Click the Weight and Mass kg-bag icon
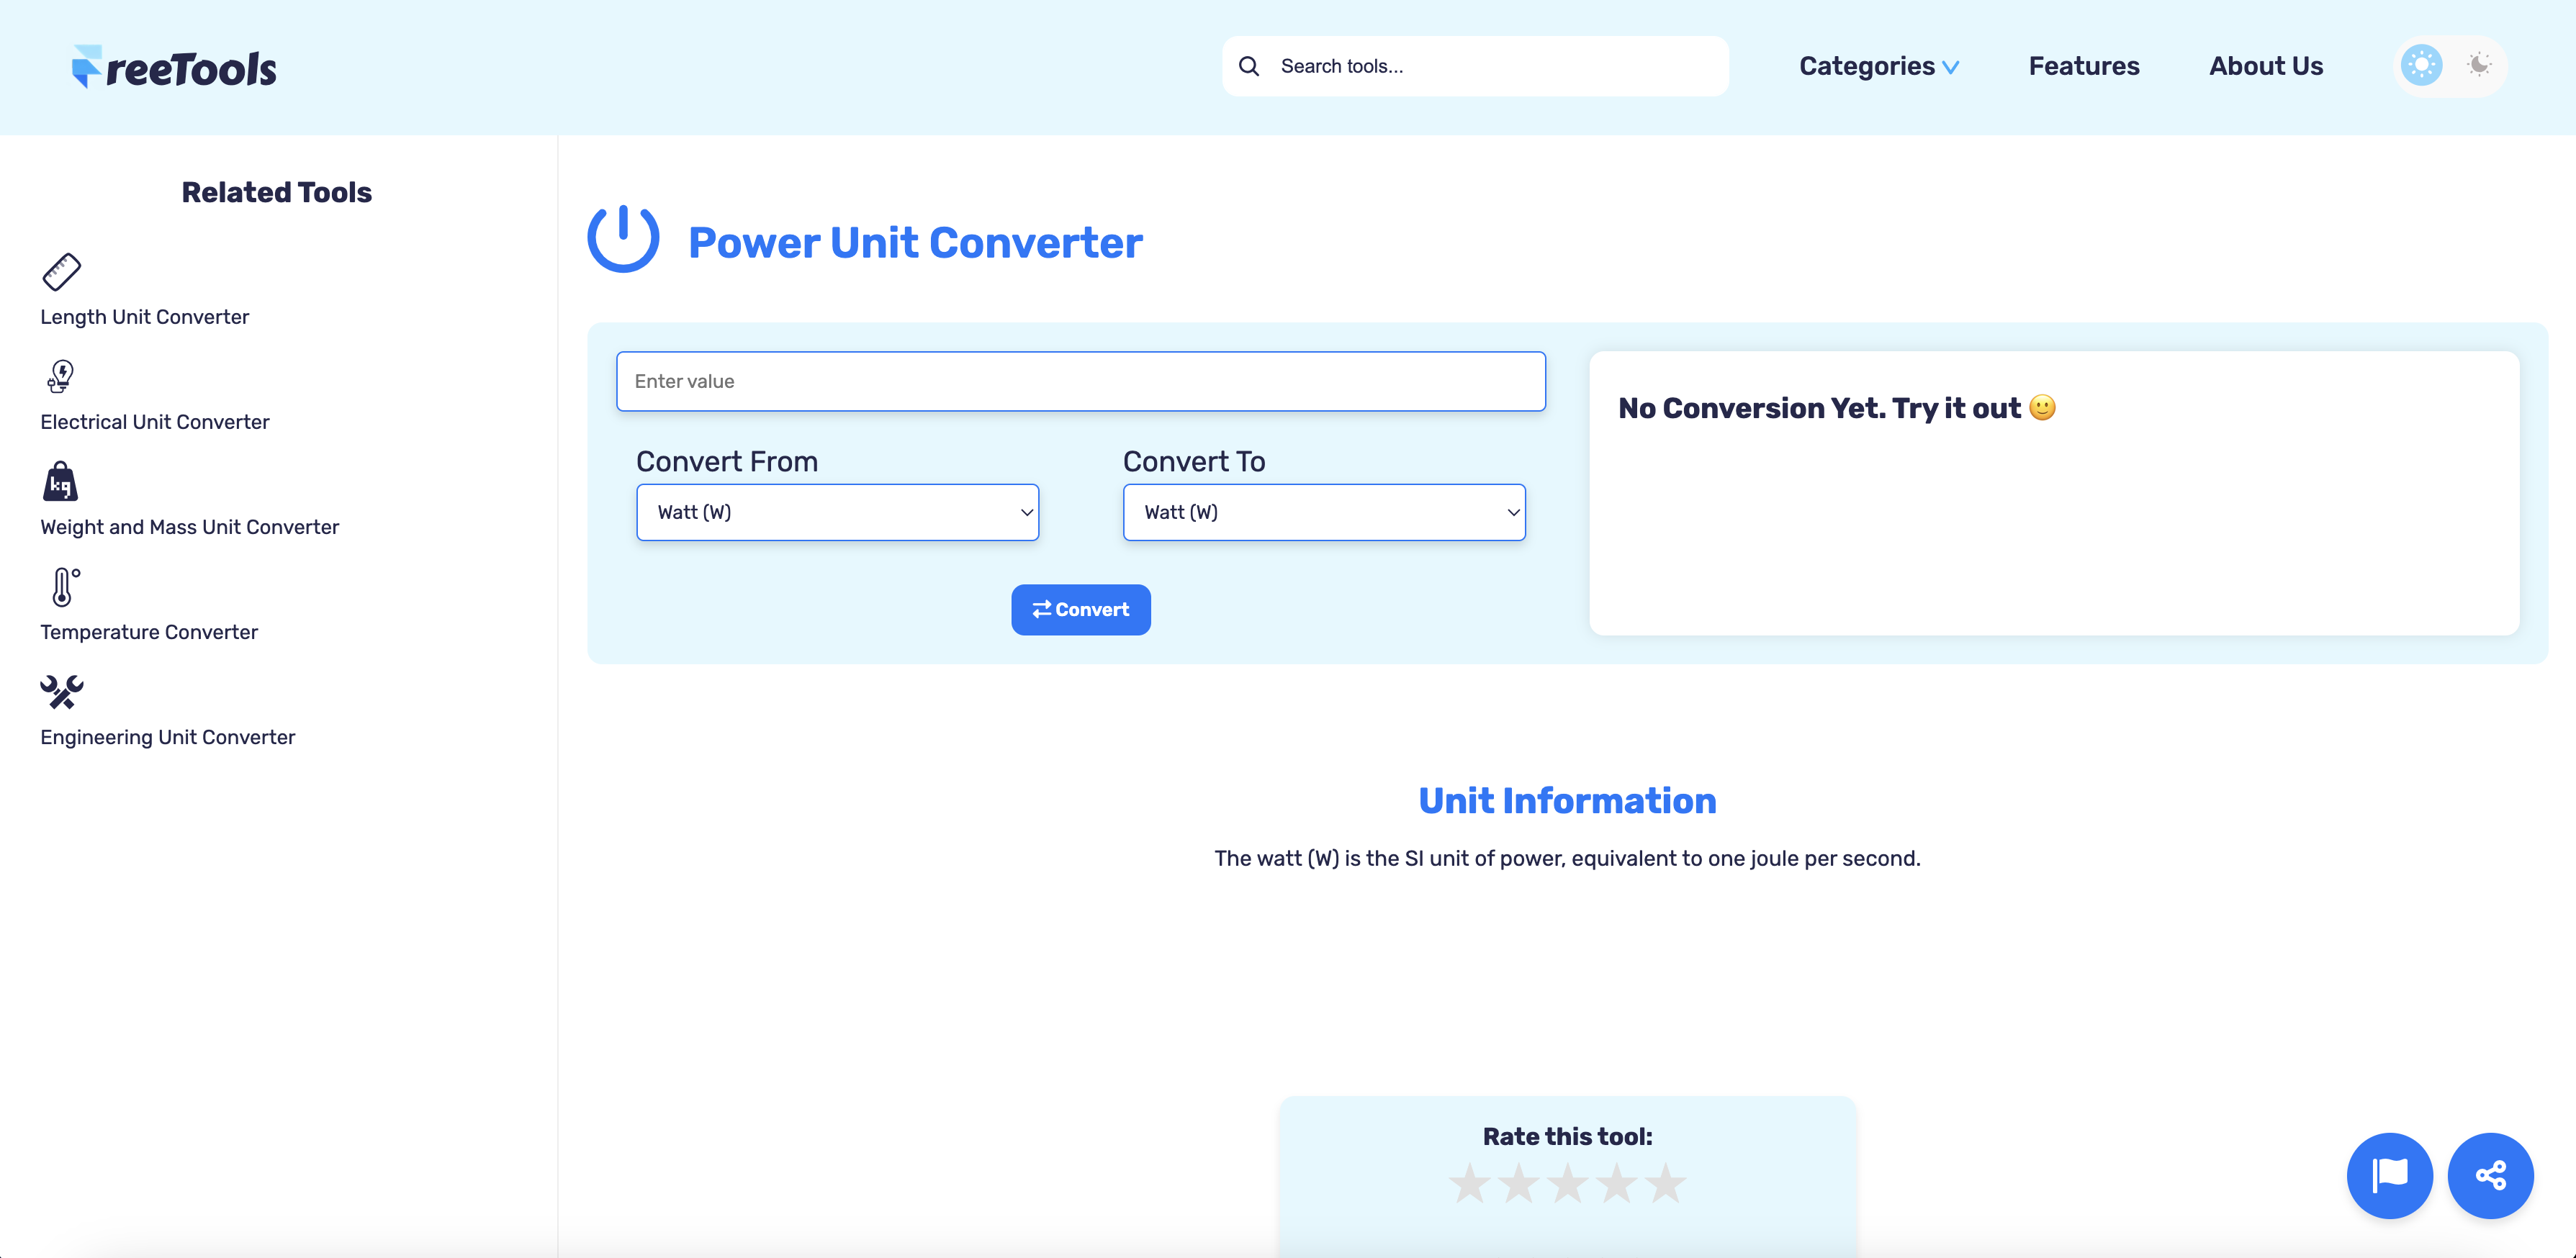The width and height of the screenshot is (2576, 1258). coord(61,482)
